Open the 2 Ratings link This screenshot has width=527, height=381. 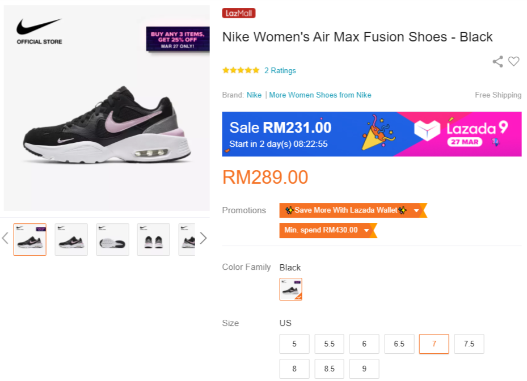[x=280, y=71]
